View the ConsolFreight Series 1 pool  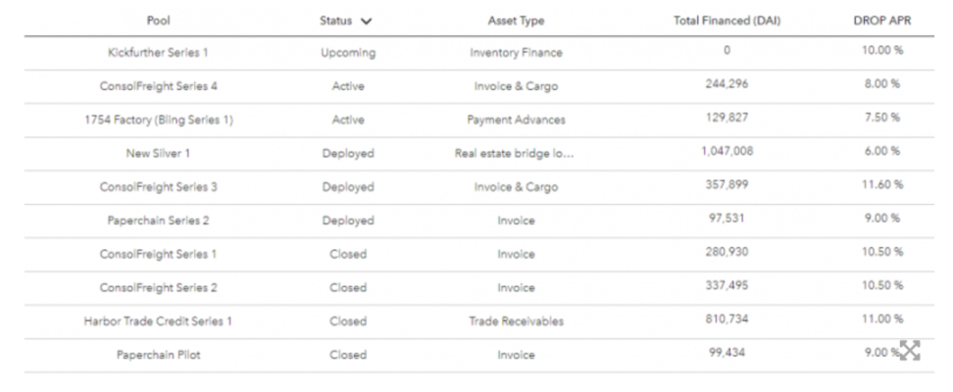coord(158,254)
